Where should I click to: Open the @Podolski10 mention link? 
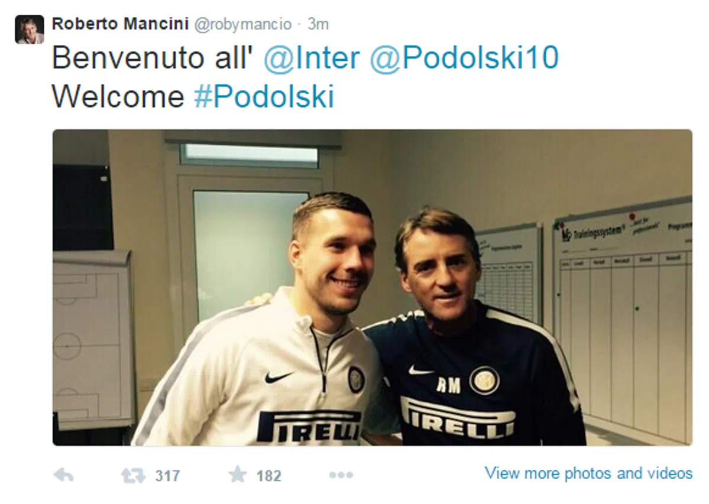(464, 58)
